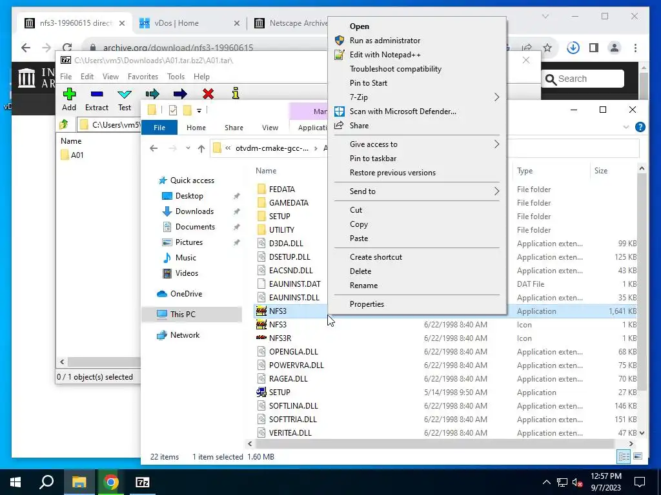Go back in Chrome browser
661x495 pixels.
tap(26, 48)
